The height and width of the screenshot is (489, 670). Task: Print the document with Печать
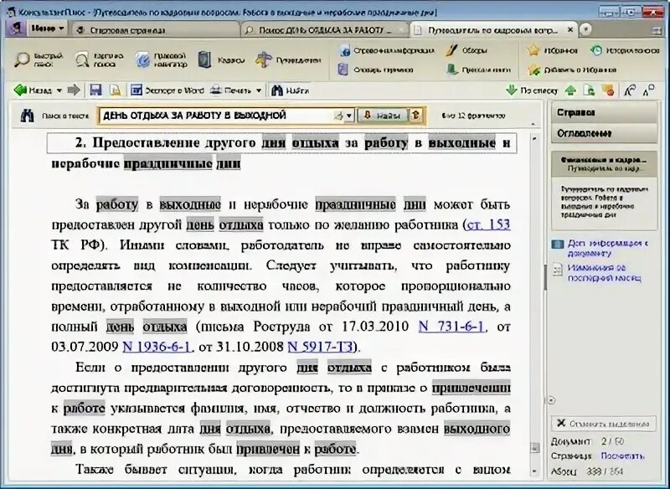[x=231, y=90]
